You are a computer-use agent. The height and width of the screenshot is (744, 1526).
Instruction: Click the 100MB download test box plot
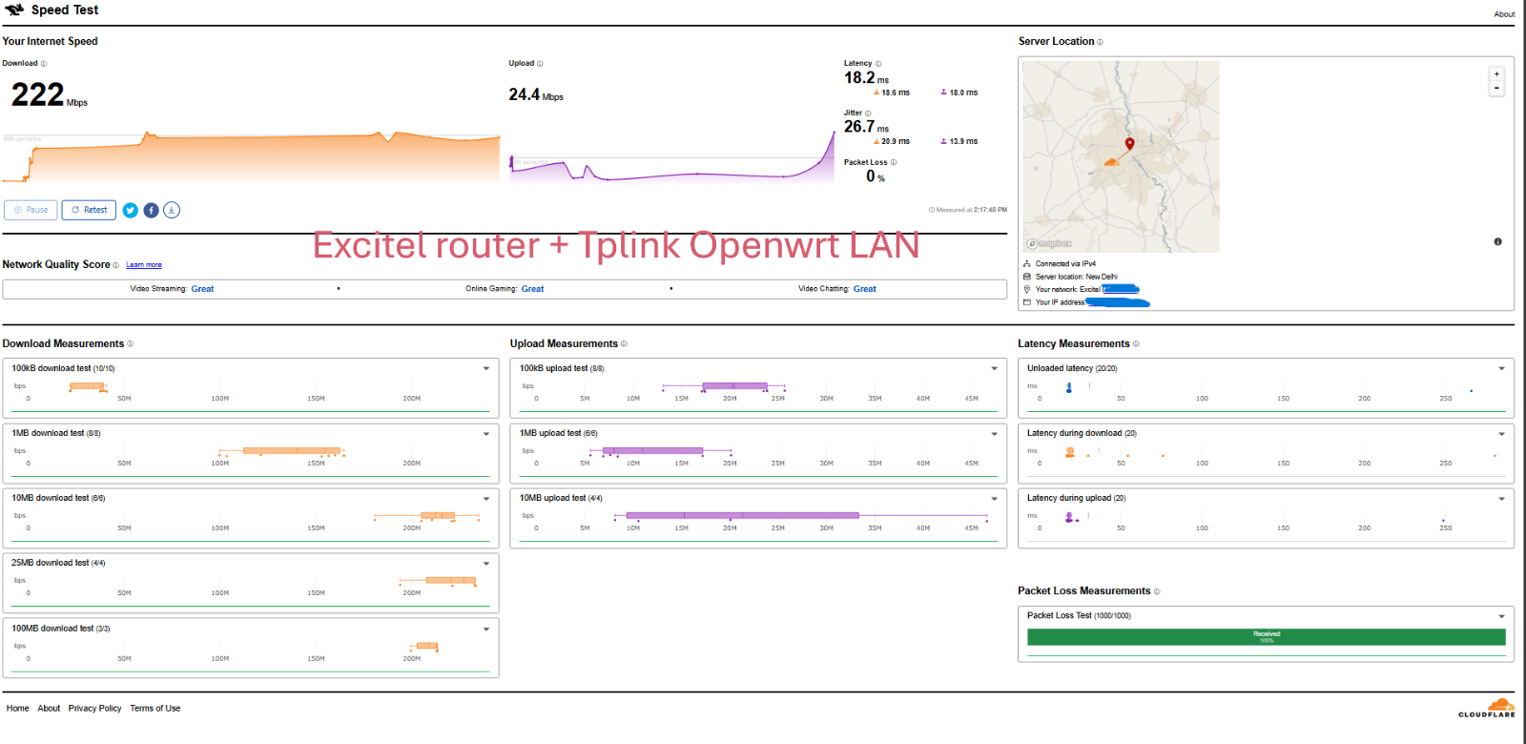pyautogui.click(x=424, y=647)
